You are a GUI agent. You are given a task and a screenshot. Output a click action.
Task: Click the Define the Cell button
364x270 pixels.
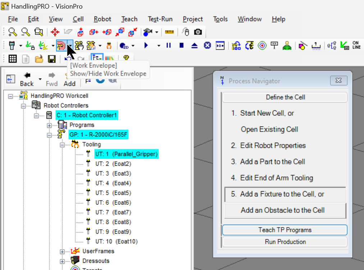point(285,97)
